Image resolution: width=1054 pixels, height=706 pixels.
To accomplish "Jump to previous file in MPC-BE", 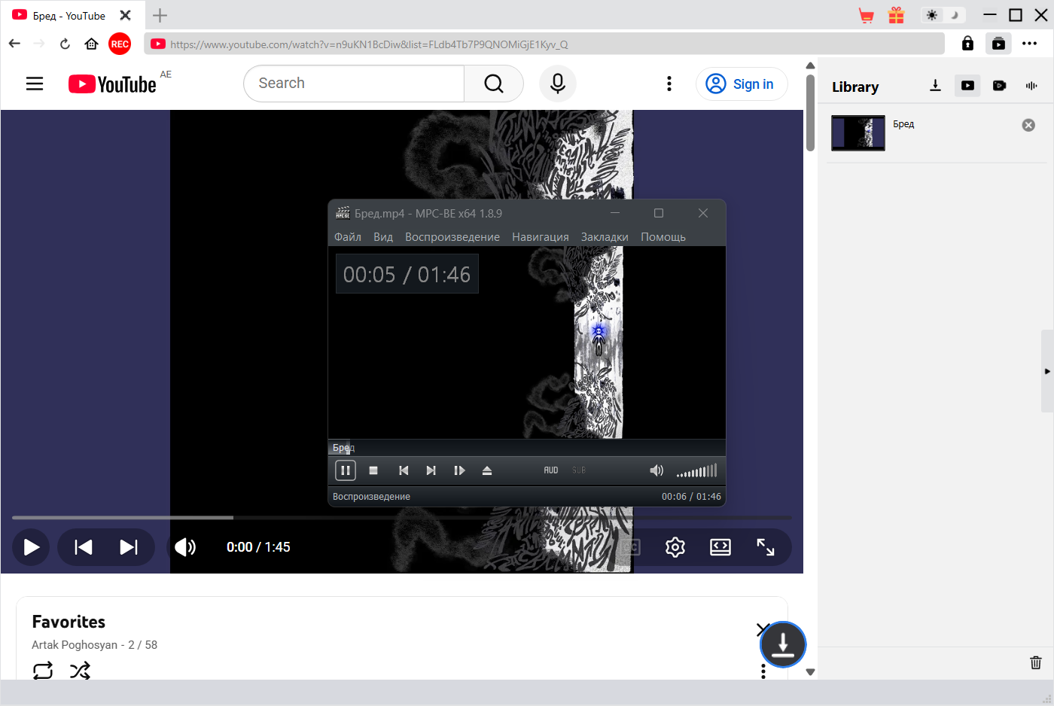I will click(404, 470).
